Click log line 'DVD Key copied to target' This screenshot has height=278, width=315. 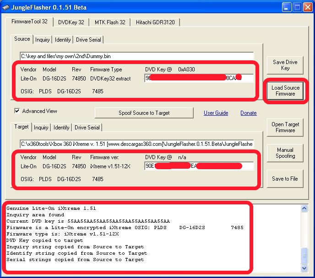(x=44, y=241)
